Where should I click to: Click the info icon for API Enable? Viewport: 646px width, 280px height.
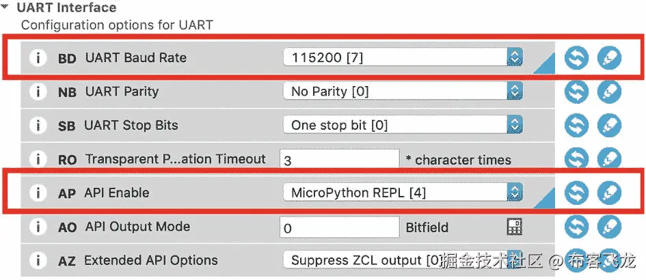39,193
